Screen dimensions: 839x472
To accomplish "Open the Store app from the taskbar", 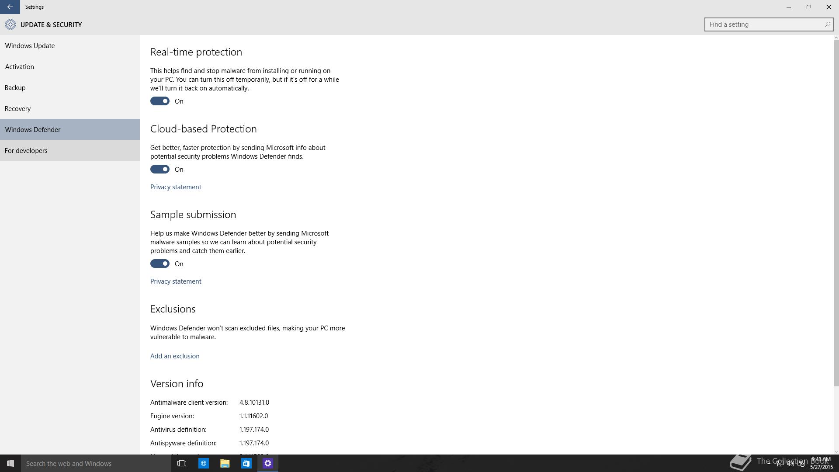I will point(246,463).
